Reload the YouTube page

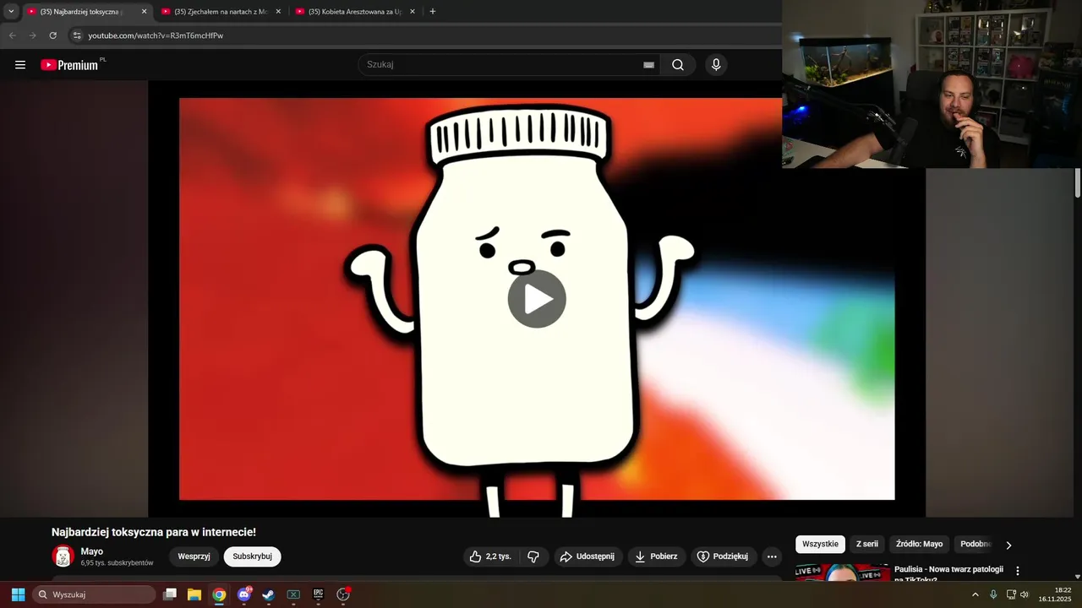pos(53,35)
